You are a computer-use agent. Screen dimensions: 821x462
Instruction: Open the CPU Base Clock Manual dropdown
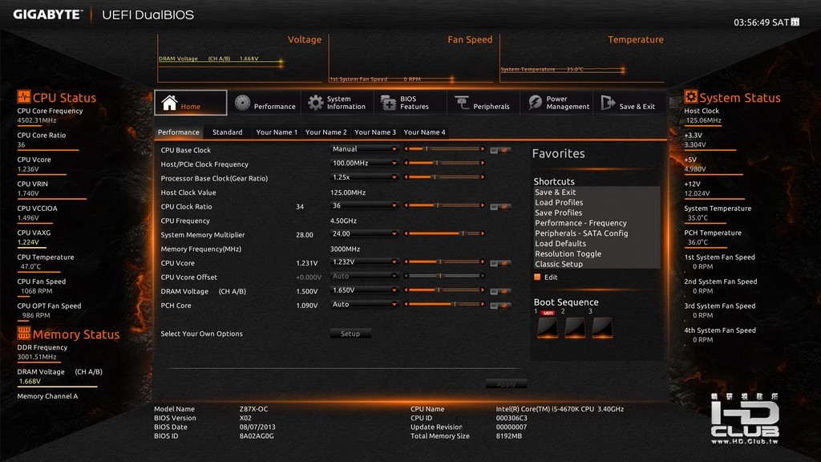[364, 149]
